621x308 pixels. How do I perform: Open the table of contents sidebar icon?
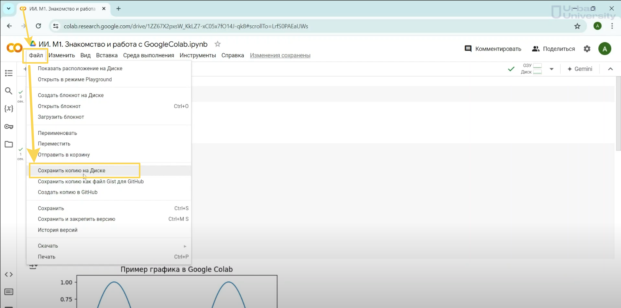tap(9, 73)
